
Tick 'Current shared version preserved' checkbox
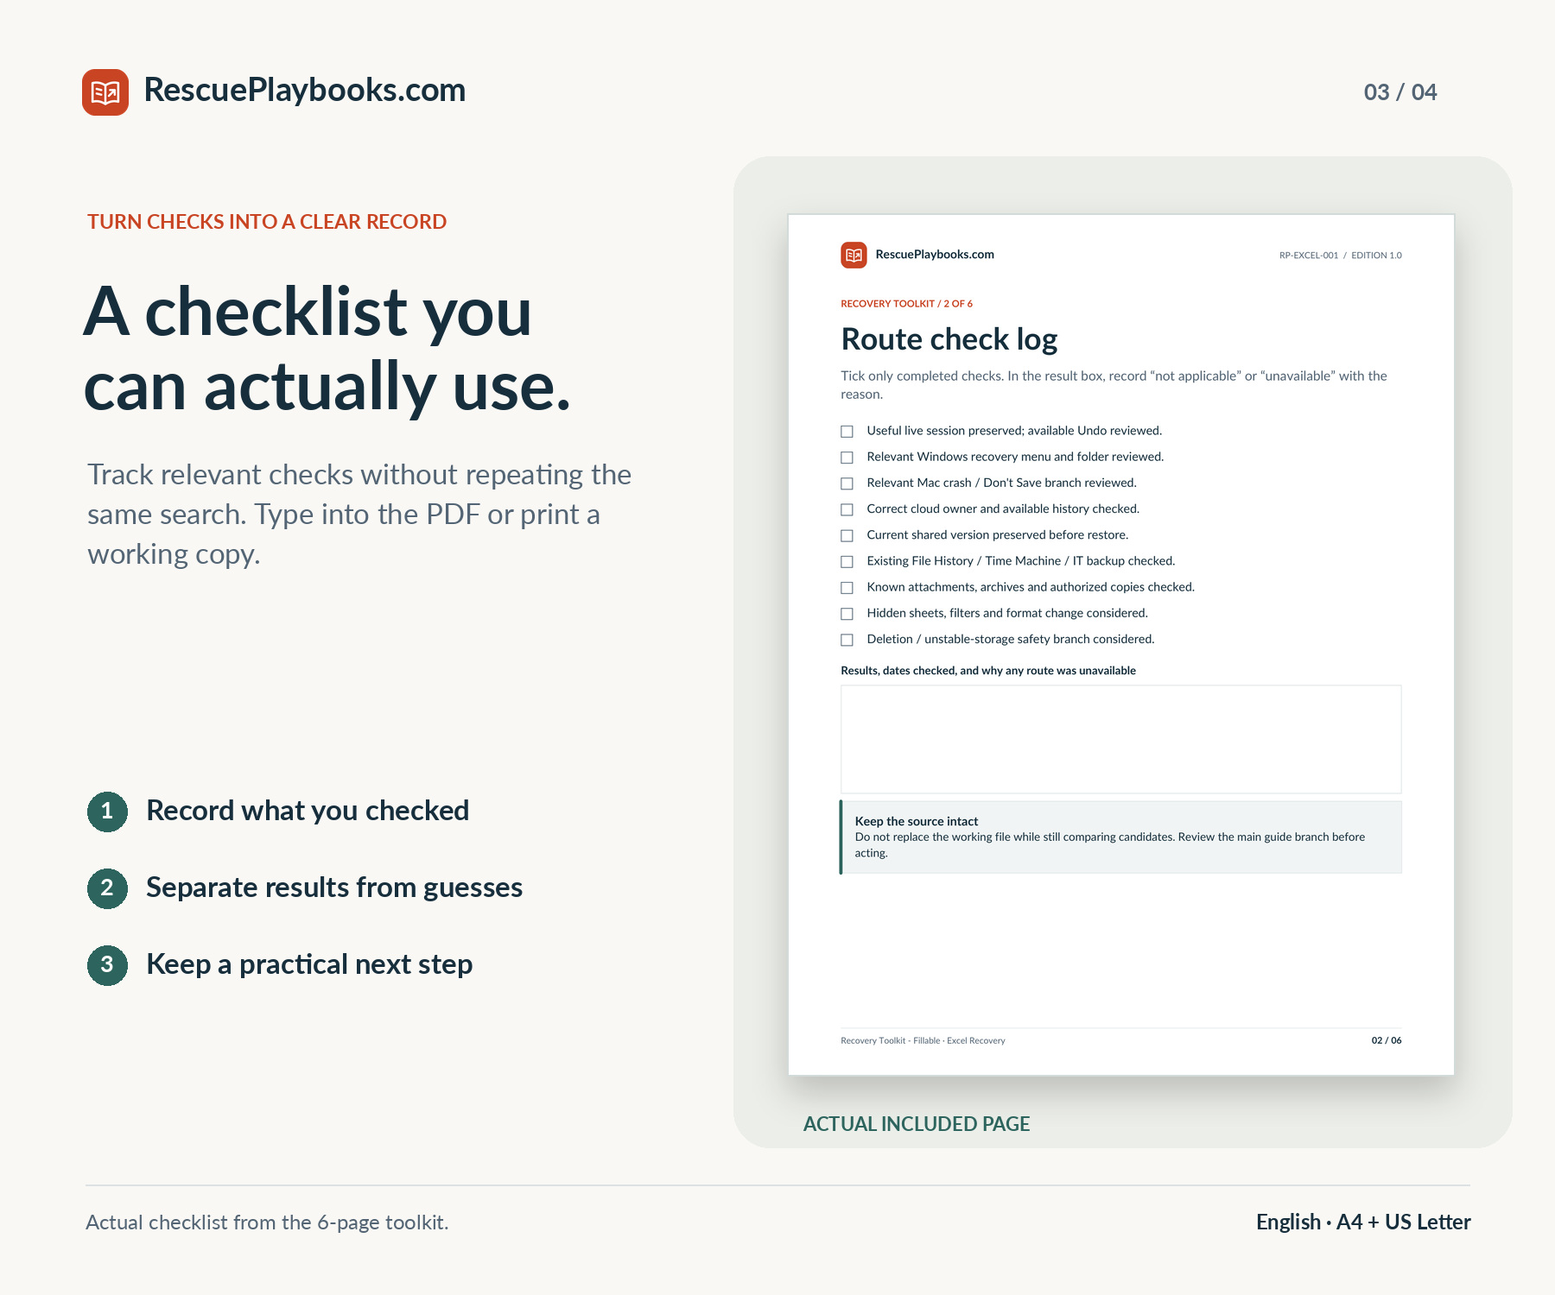[847, 535]
